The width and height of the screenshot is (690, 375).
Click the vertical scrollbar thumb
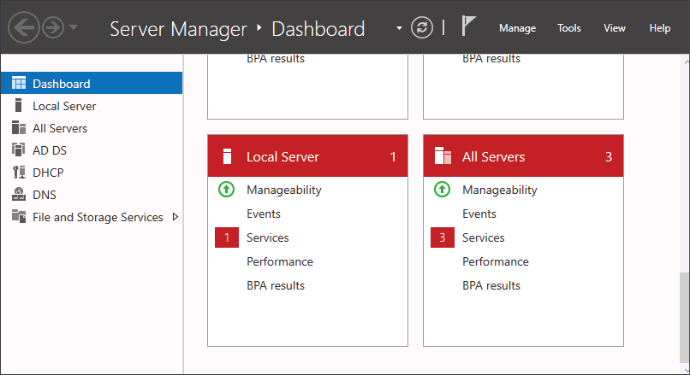pyautogui.click(x=684, y=317)
